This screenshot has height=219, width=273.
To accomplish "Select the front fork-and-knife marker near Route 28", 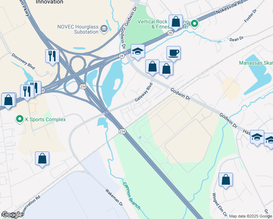I will pyautogui.click(x=27, y=92).
